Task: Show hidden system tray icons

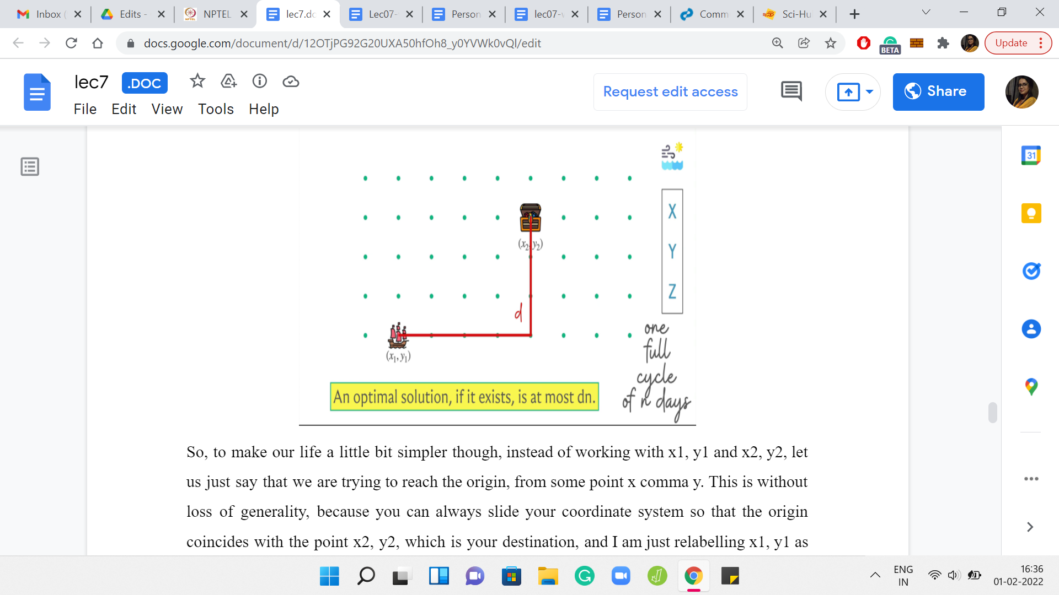Action: (x=875, y=576)
